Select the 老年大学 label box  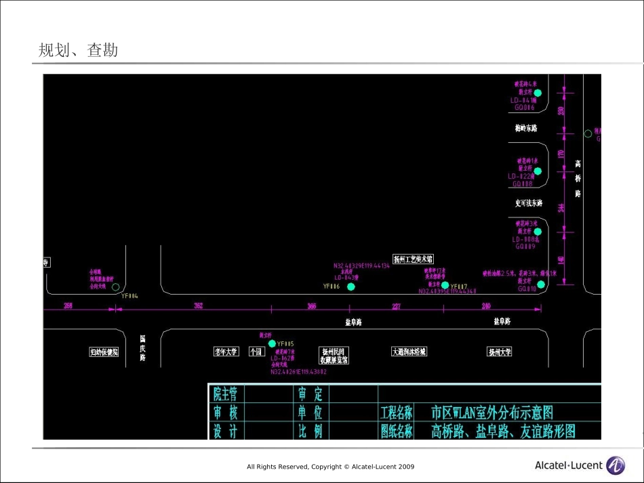(226, 352)
